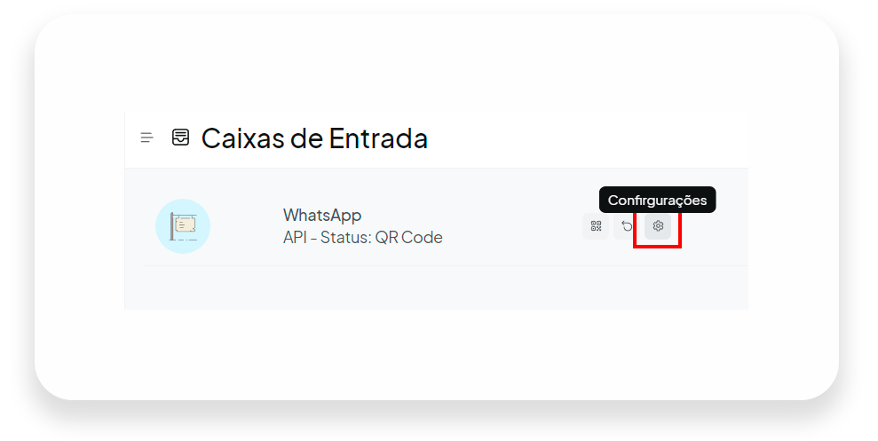The width and height of the screenshot is (878, 441).
Task: Click the Confirgurações tooltip label
Action: coord(657,200)
